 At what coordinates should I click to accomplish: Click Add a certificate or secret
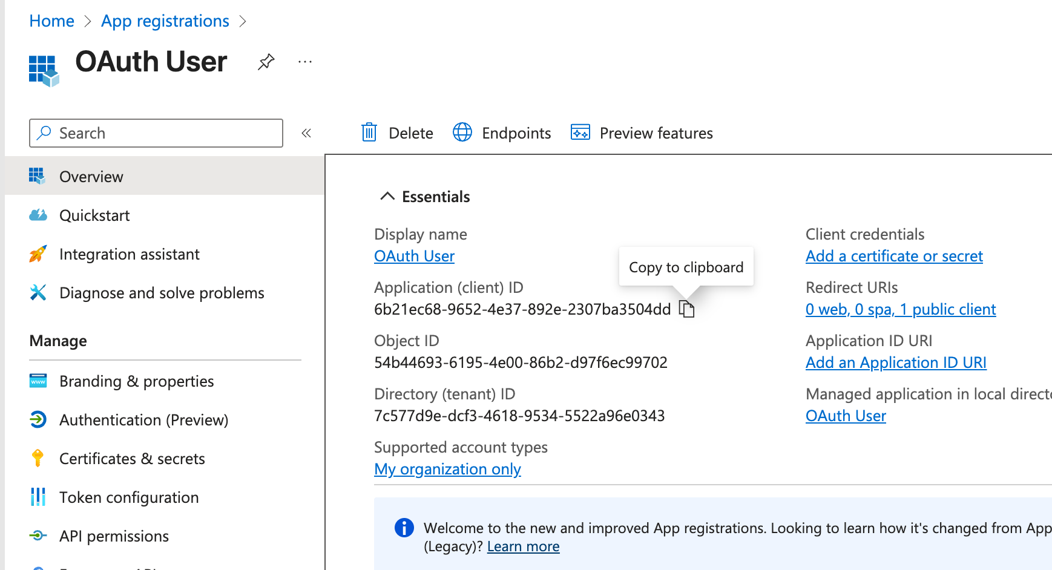(x=894, y=256)
